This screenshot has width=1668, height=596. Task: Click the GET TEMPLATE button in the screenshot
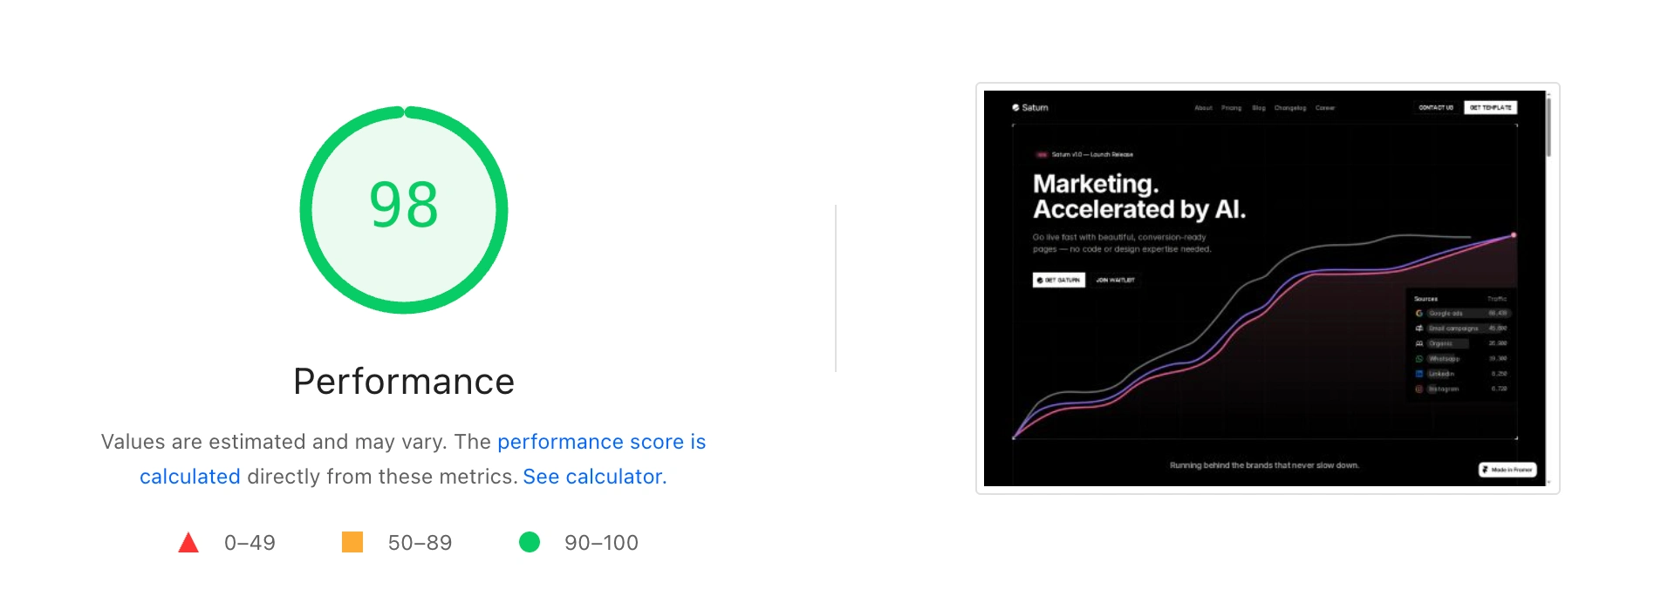click(1490, 108)
